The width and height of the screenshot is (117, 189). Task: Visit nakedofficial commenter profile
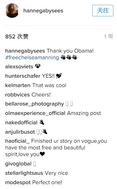(21, 122)
